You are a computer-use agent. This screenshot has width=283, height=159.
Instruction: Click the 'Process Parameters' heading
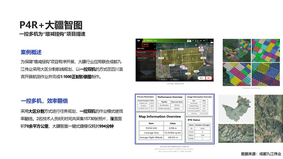pos(146,97)
